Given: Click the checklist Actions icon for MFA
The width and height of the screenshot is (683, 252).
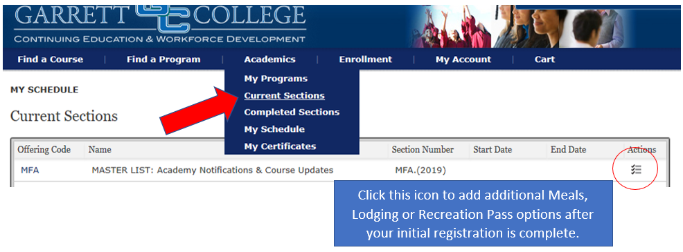Looking at the screenshot, I should coord(636,170).
